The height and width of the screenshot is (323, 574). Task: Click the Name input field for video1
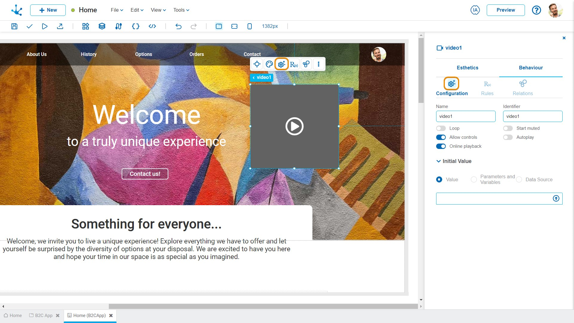(x=465, y=116)
